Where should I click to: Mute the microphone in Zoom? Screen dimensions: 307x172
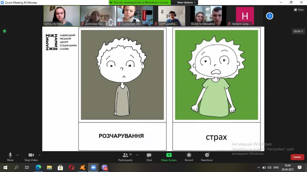point(10,157)
